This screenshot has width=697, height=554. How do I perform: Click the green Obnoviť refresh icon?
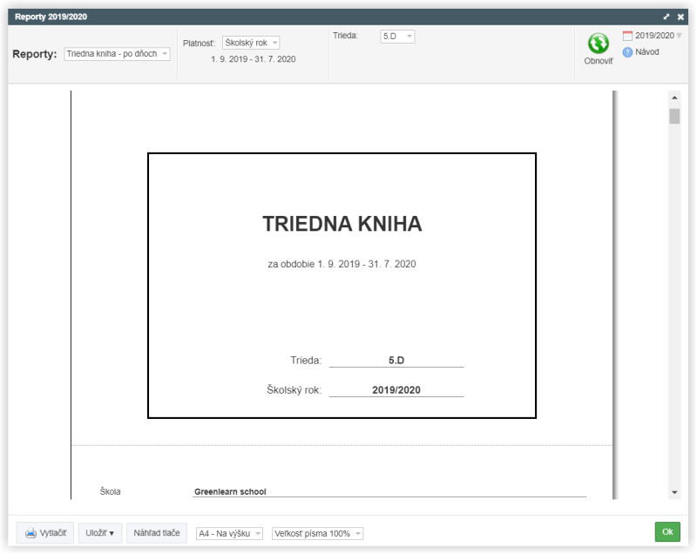pyautogui.click(x=599, y=44)
